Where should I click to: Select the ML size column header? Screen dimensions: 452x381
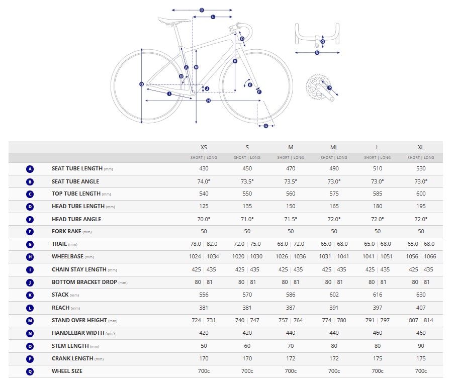(334, 147)
